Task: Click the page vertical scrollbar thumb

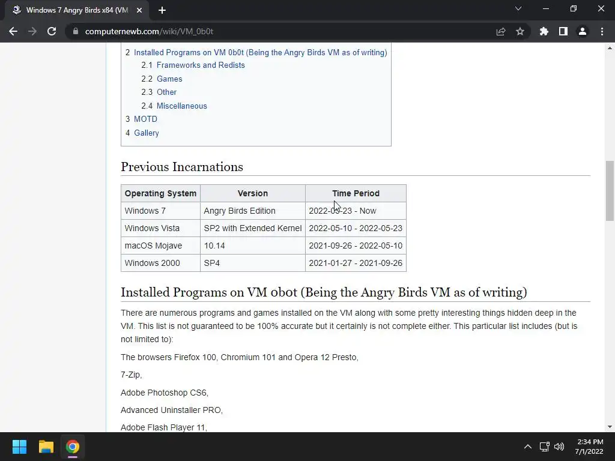Action: [x=610, y=191]
